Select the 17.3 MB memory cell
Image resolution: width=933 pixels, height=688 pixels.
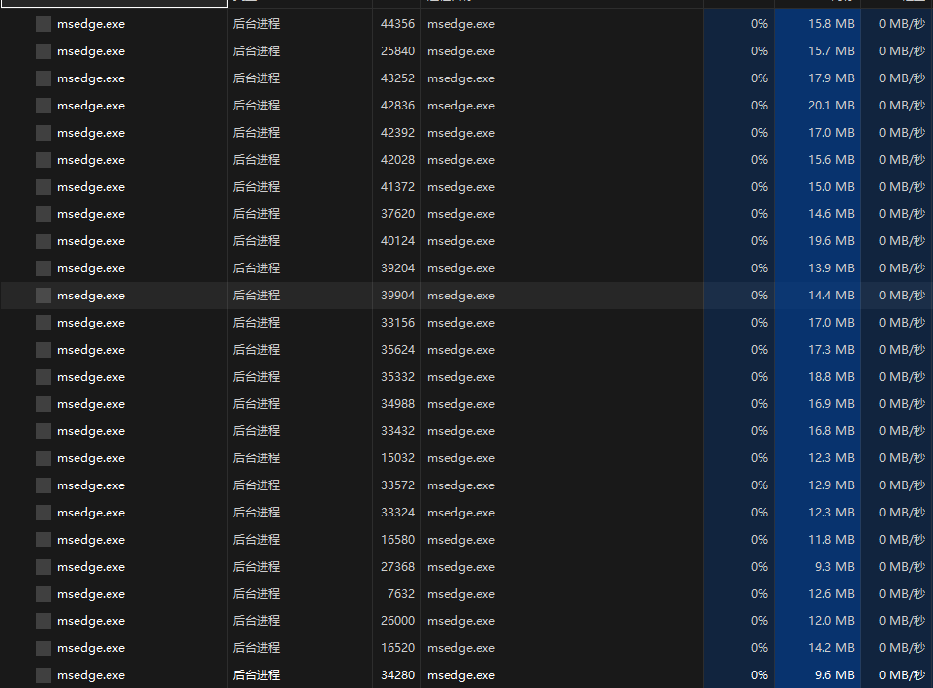pyautogui.click(x=830, y=350)
